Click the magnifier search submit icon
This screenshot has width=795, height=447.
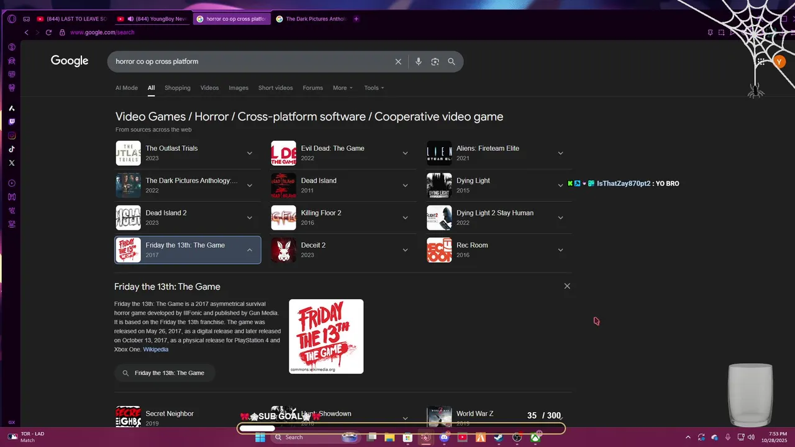click(x=452, y=61)
